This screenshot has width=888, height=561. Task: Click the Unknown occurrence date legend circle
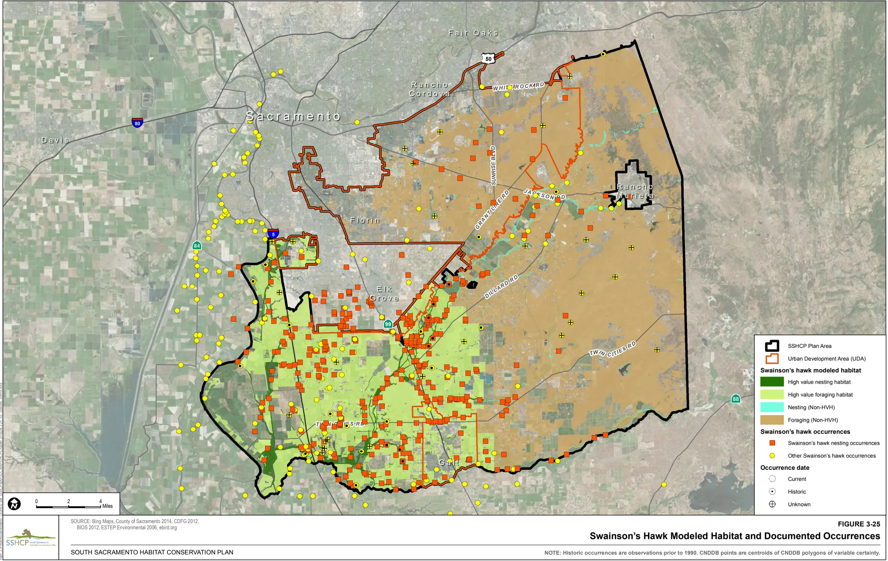tap(772, 504)
